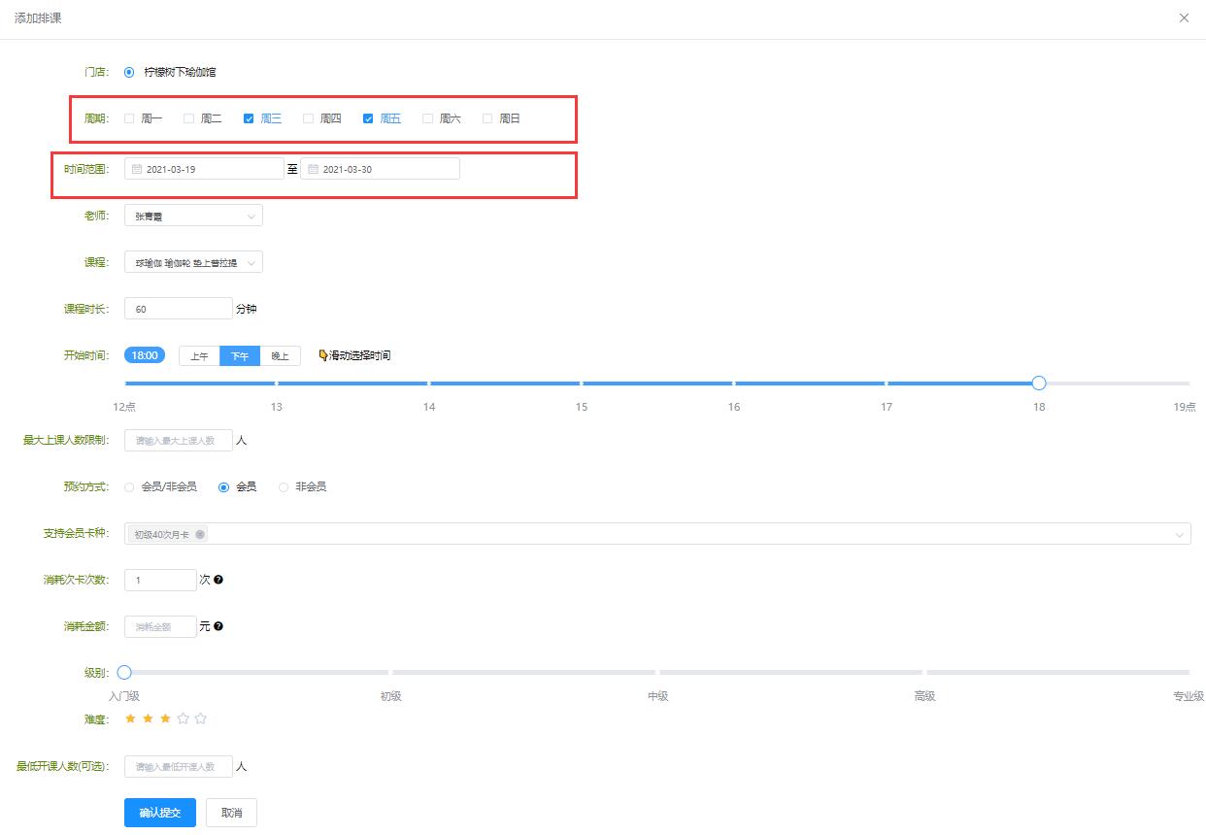Open the 老师 teacher dropdown

coord(193,216)
